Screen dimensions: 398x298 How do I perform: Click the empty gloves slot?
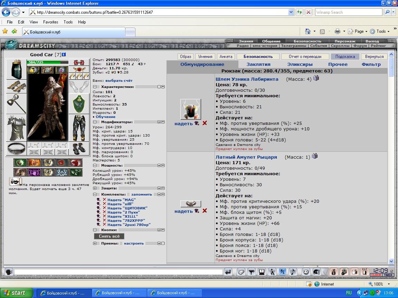79,87
